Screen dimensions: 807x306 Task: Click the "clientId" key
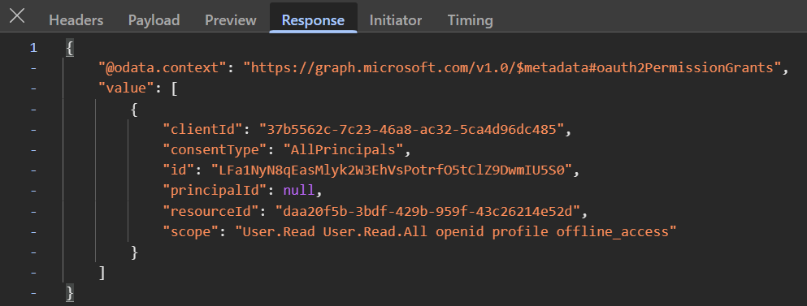[x=203, y=130]
